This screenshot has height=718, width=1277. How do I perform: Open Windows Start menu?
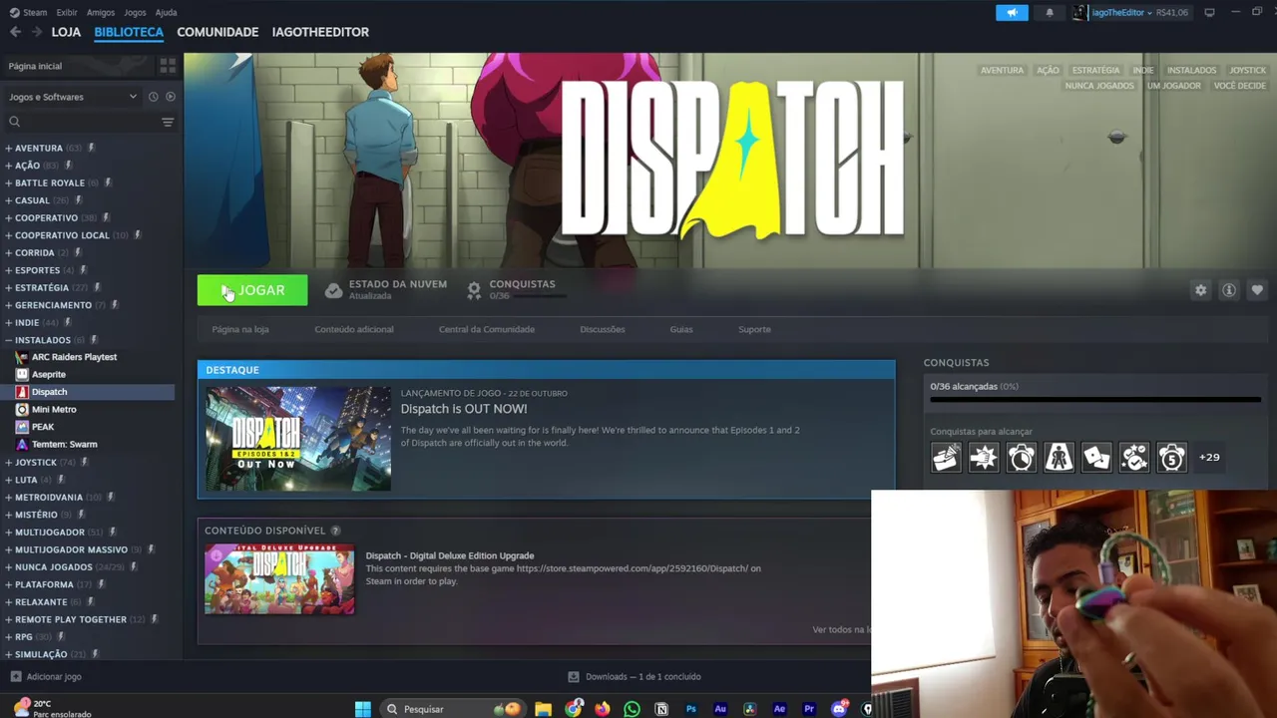[363, 709]
